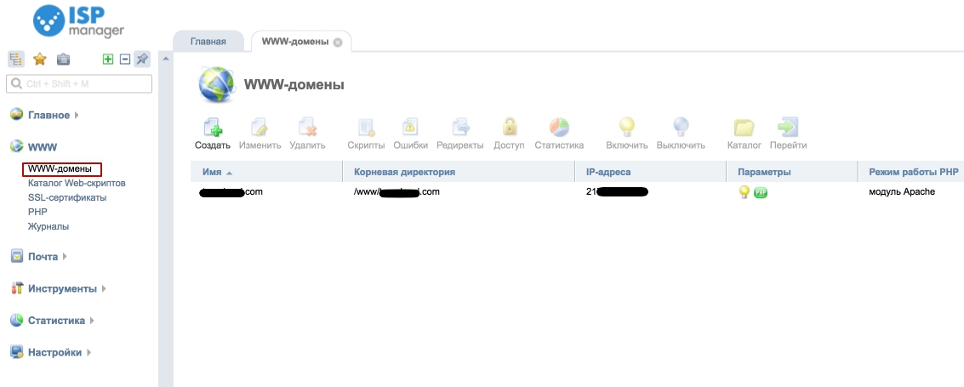Open the Каталог folder icon
The image size is (964, 387).
point(744,129)
